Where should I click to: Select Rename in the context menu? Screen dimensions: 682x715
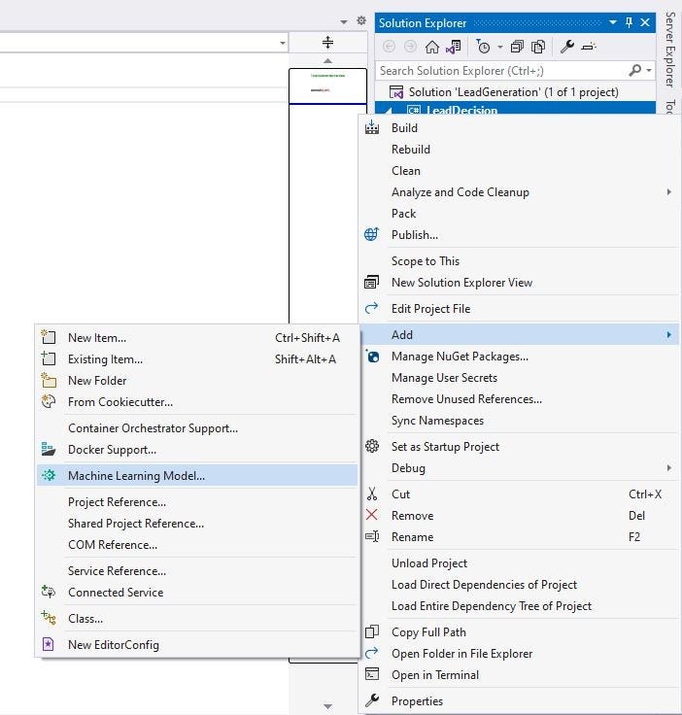point(519,537)
